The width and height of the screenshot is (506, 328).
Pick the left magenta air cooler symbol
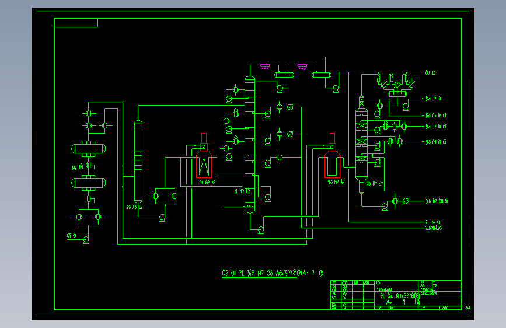coord(264,67)
